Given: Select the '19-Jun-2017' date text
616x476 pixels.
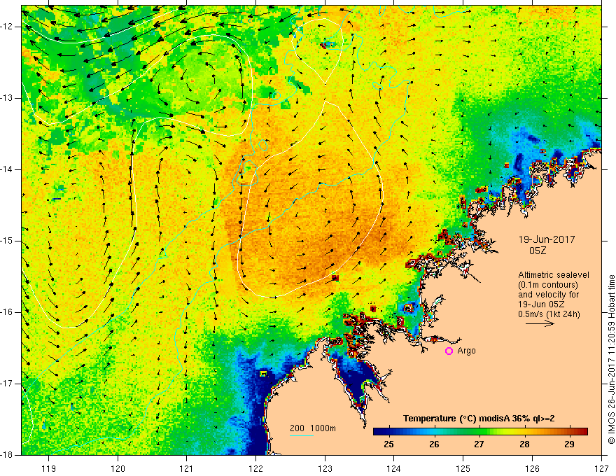Looking at the screenshot, I should tap(547, 239).
